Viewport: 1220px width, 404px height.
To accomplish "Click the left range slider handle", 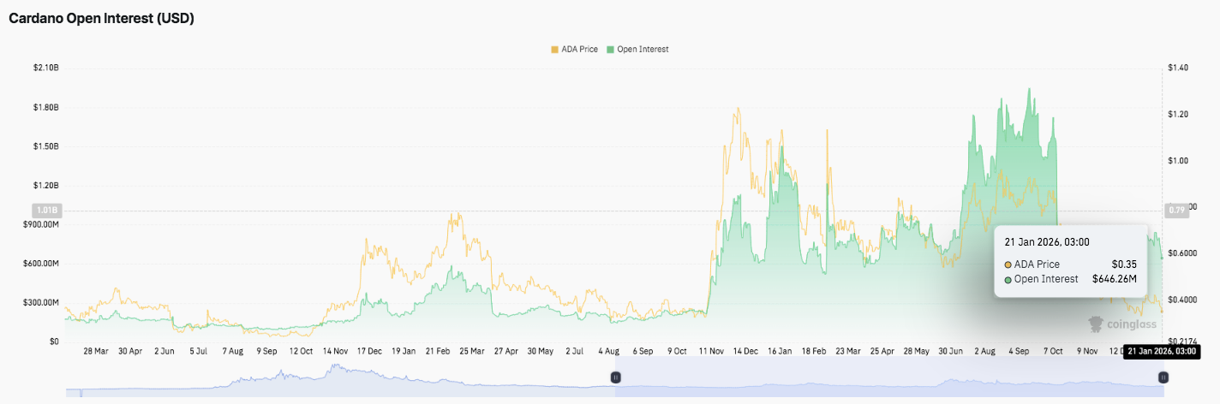I will tap(614, 377).
